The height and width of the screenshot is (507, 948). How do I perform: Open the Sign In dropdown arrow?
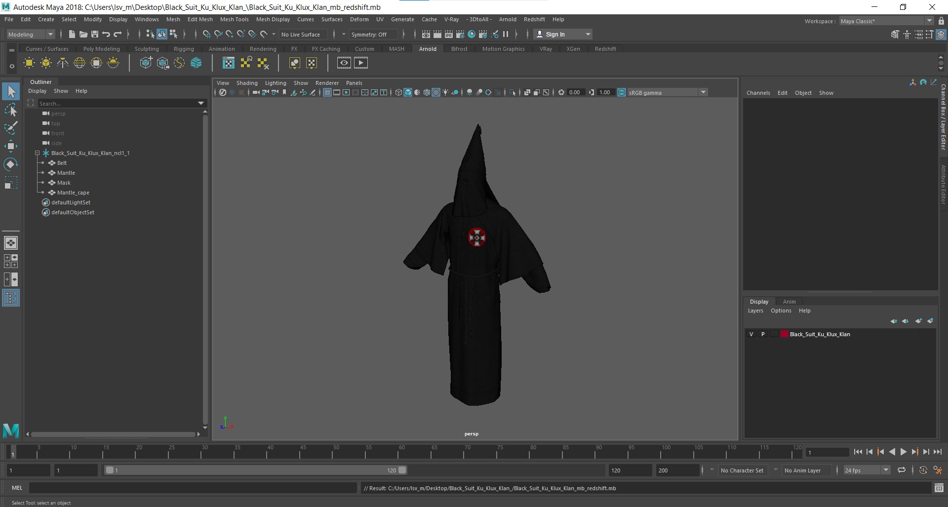click(x=588, y=34)
